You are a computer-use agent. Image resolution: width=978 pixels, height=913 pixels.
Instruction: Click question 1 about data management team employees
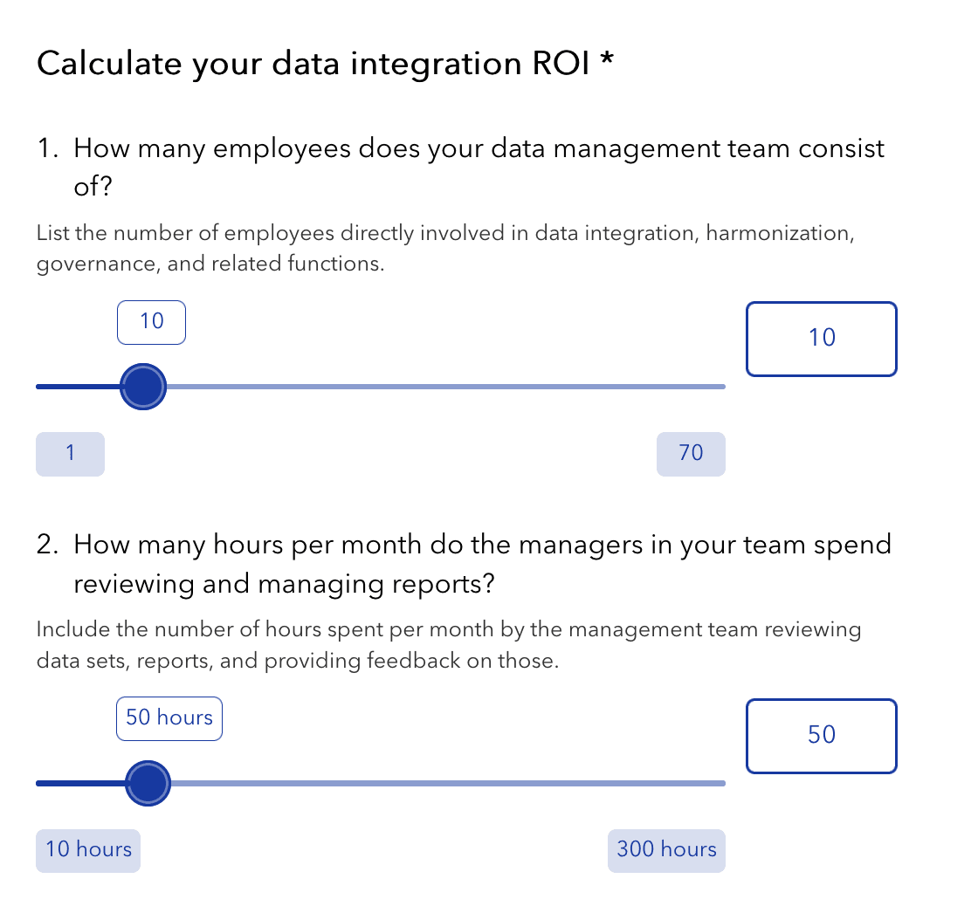(460, 167)
